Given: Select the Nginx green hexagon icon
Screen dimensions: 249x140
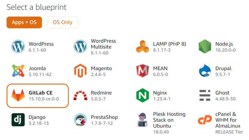Looking at the screenshot, I should point(143,95).
